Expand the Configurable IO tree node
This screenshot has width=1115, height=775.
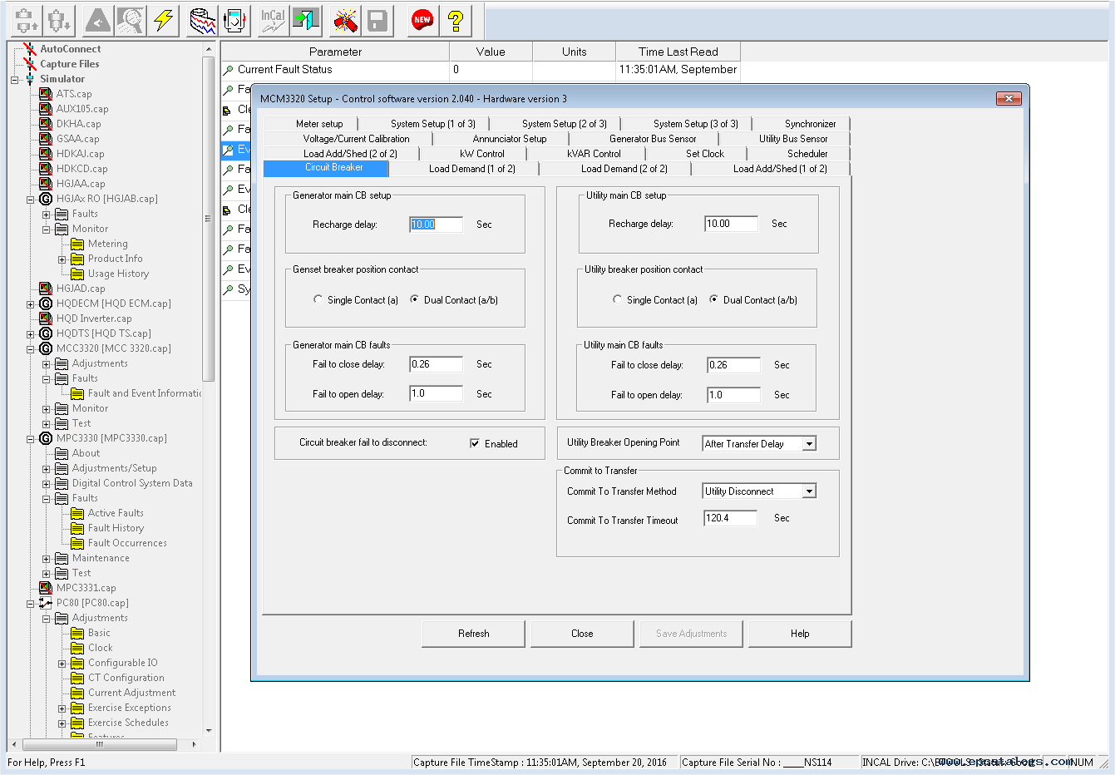point(62,664)
